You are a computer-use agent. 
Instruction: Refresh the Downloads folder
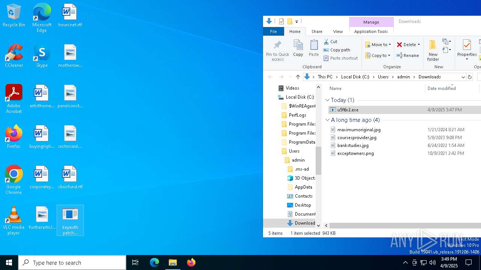[469, 77]
